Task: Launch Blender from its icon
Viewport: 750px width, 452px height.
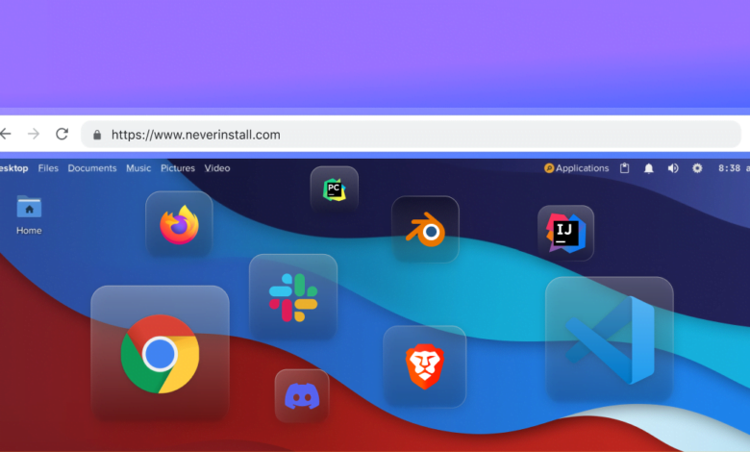Action: [x=425, y=230]
